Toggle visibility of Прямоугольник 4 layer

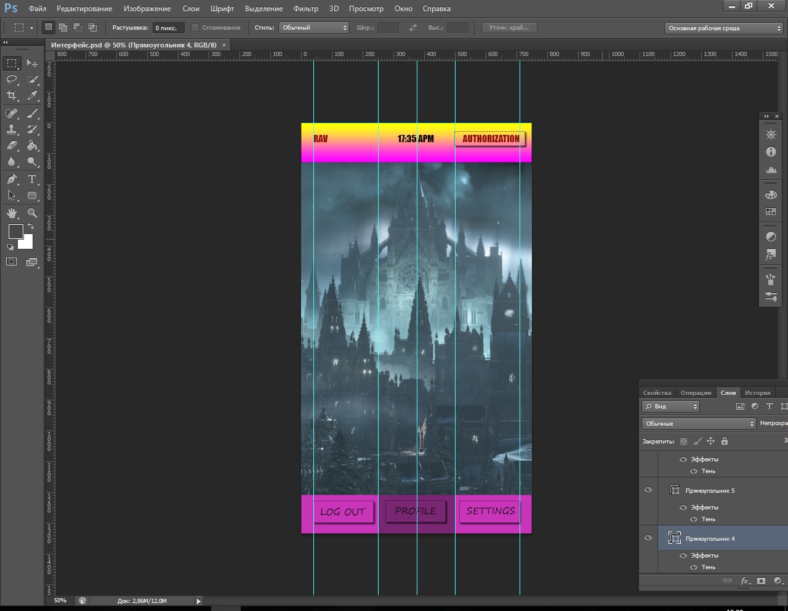click(648, 538)
